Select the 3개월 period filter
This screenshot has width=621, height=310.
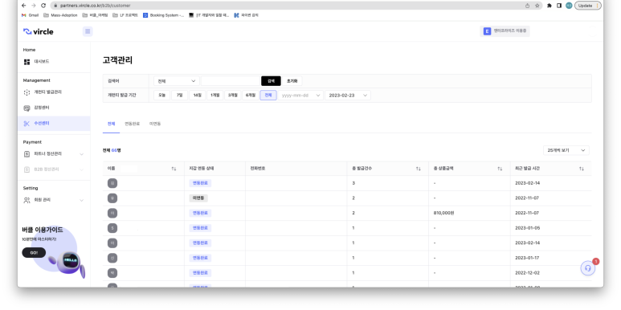pyautogui.click(x=232, y=96)
